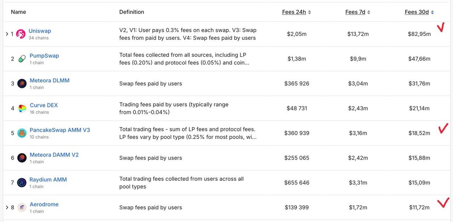Click the Meteora DLMM logo icon
This screenshot has width=453, height=222.
22,83
